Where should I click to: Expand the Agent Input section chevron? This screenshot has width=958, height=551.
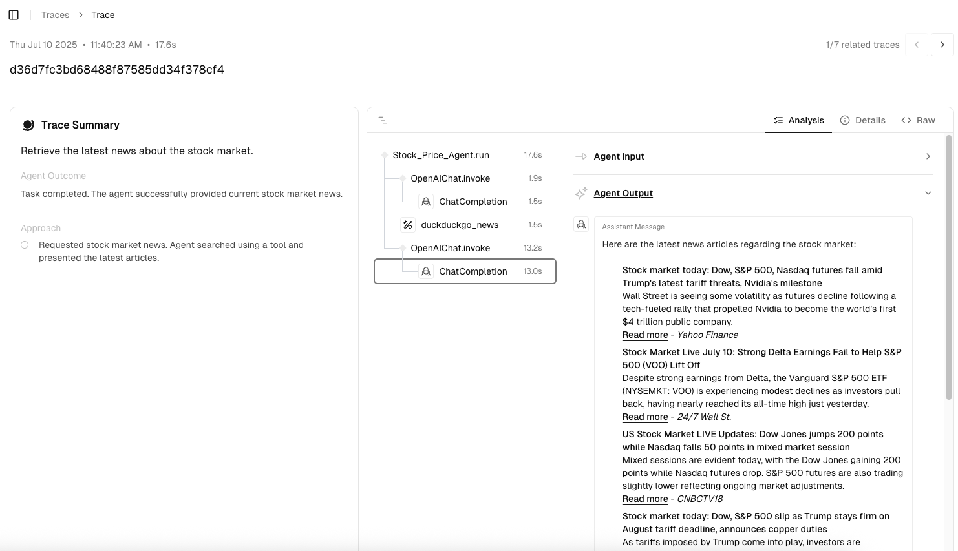[928, 156]
